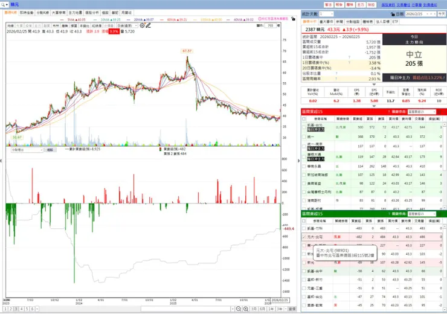The width and height of the screenshot is (447, 314).
Task: Open the 統計天數 dropdown
Action: click(326, 14)
